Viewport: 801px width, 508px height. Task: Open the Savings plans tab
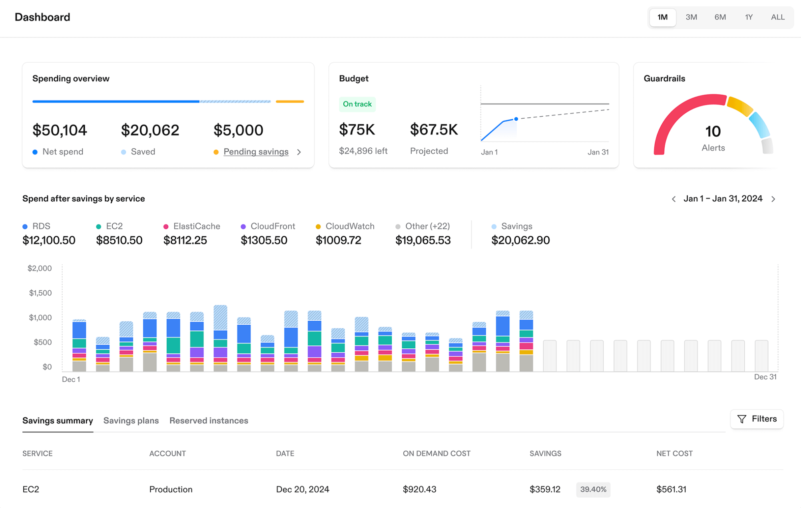131,421
